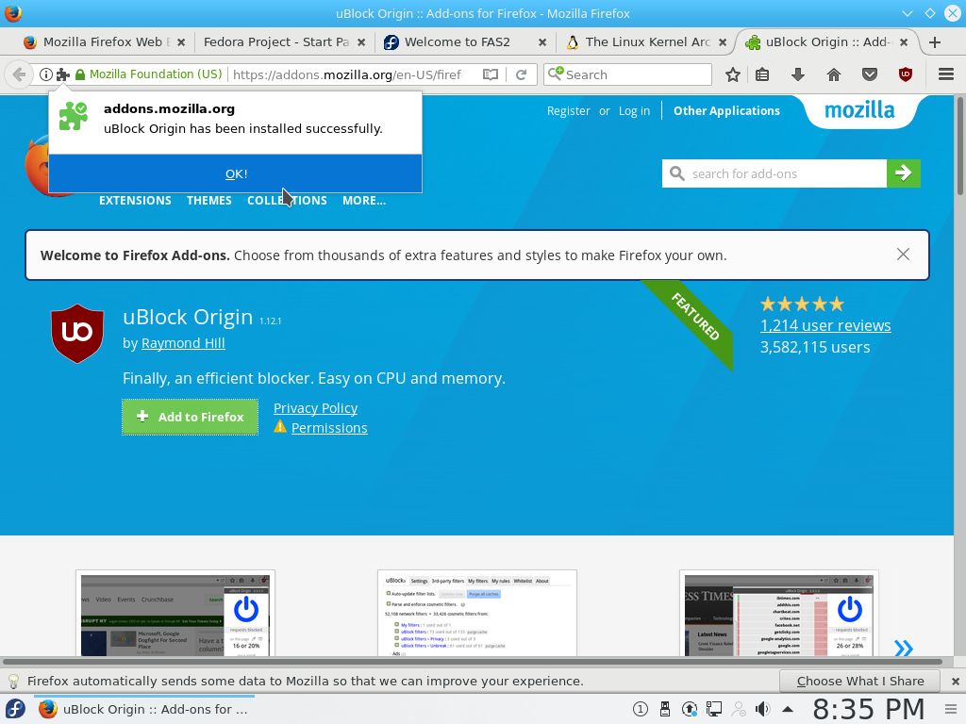966x724 pixels.
Task: Click the Add to Firefox button
Action: click(x=190, y=417)
